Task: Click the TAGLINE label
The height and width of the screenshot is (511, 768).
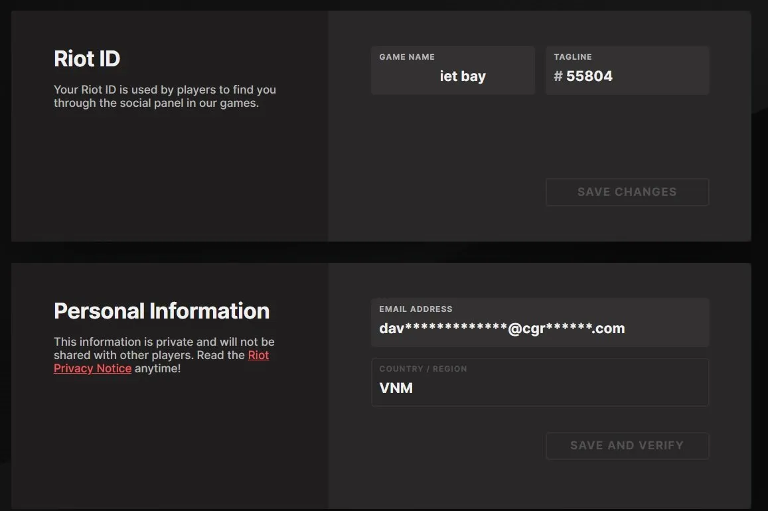Action: click(x=573, y=57)
